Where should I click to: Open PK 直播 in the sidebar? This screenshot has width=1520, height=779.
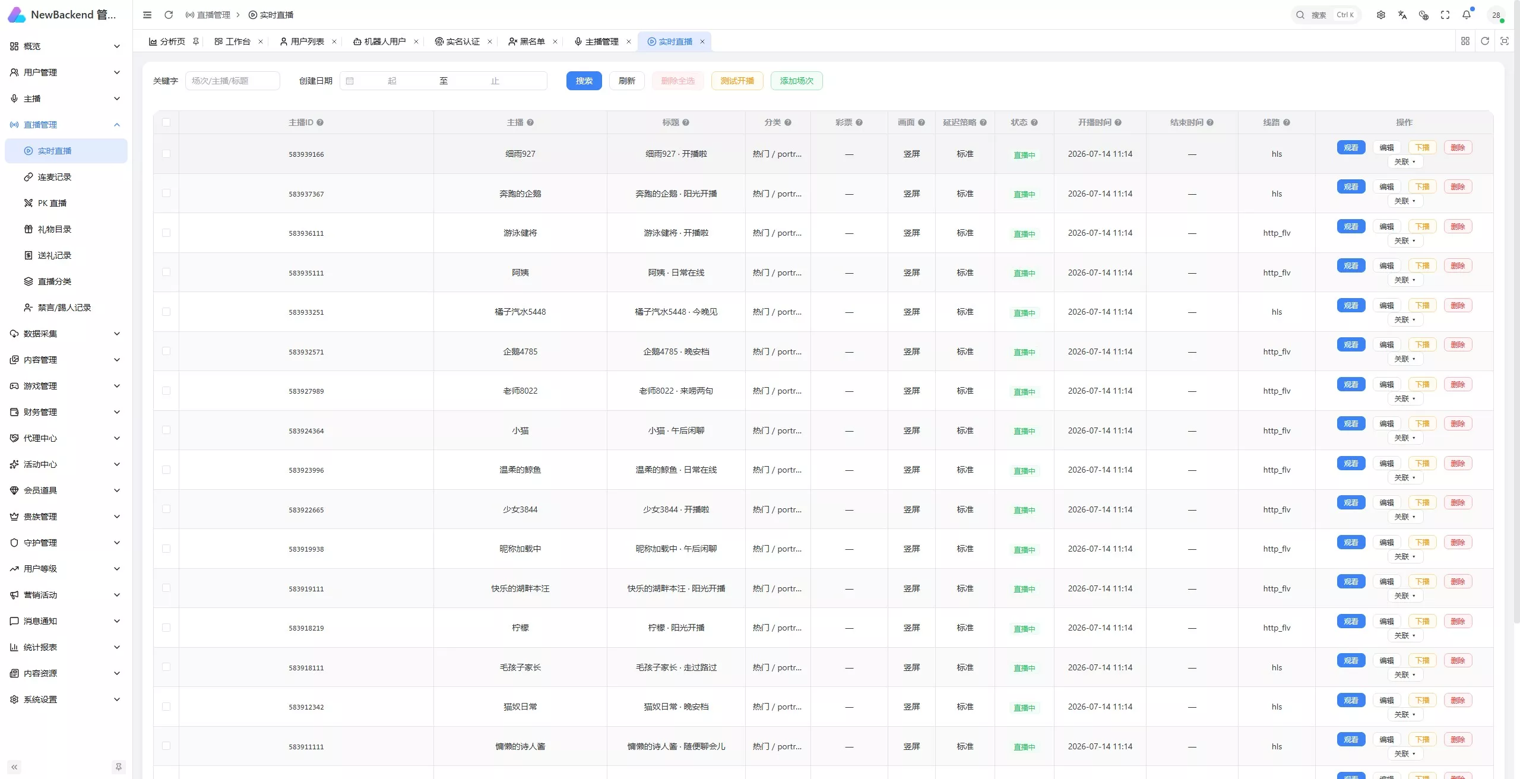66,203
